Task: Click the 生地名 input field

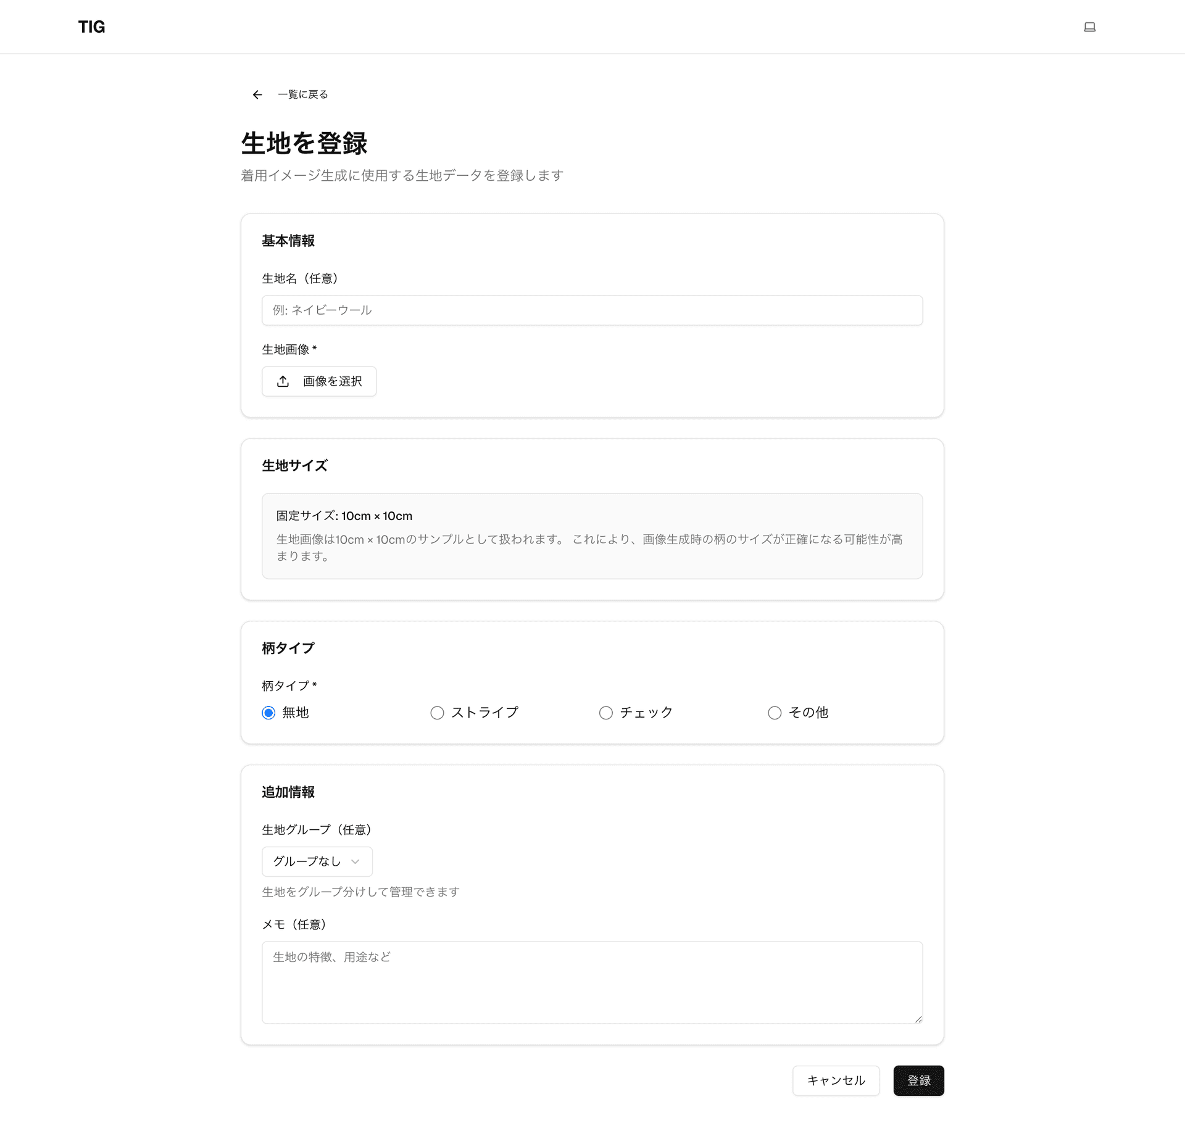Action: click(x=592, y=310)
